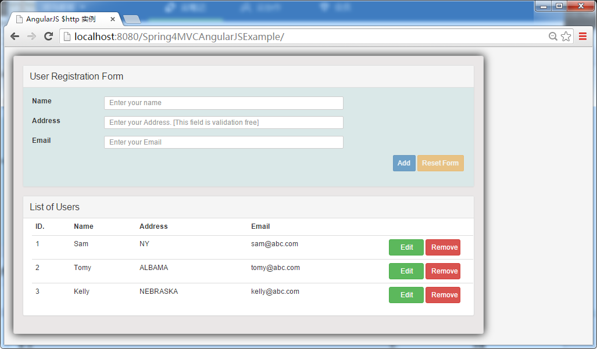
Task: Open a new browser tab
Action: tap(132, 19)
